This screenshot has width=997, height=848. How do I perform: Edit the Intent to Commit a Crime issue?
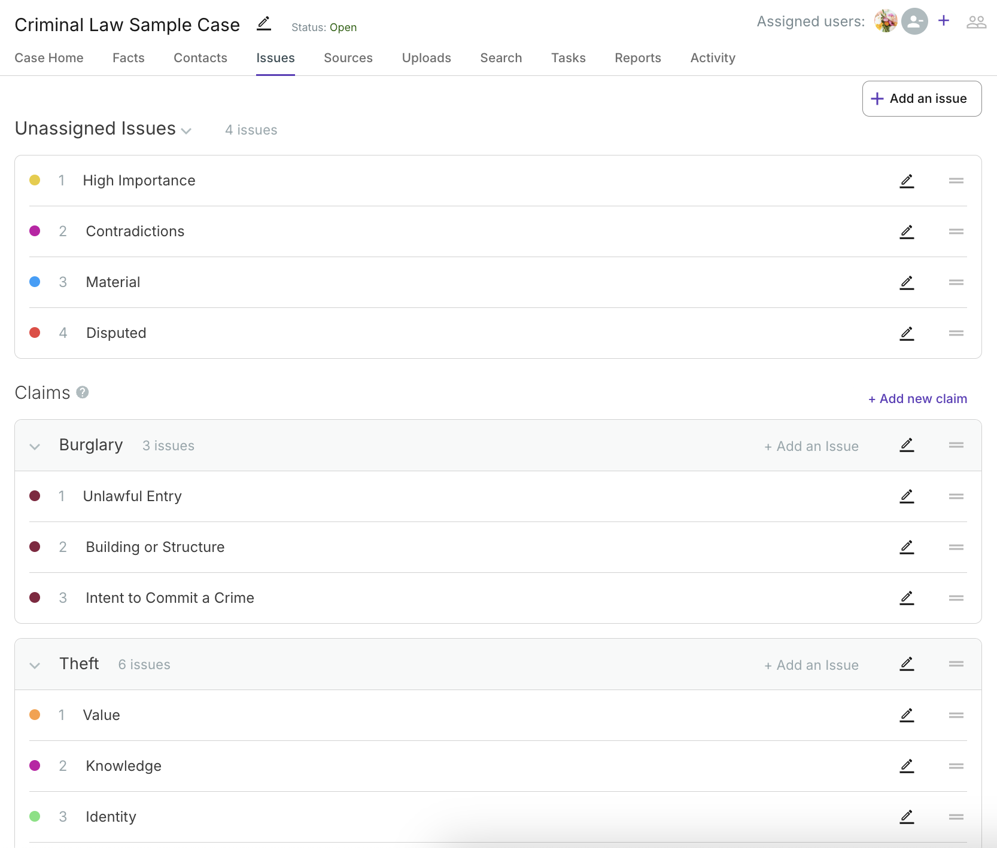907,598
